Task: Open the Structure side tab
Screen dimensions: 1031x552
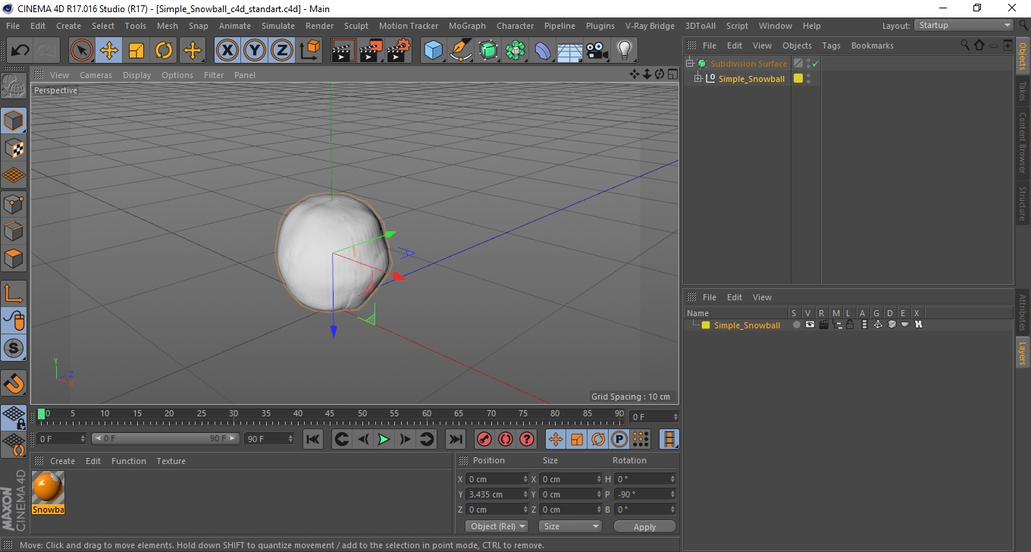Action: coord(1022,202)
